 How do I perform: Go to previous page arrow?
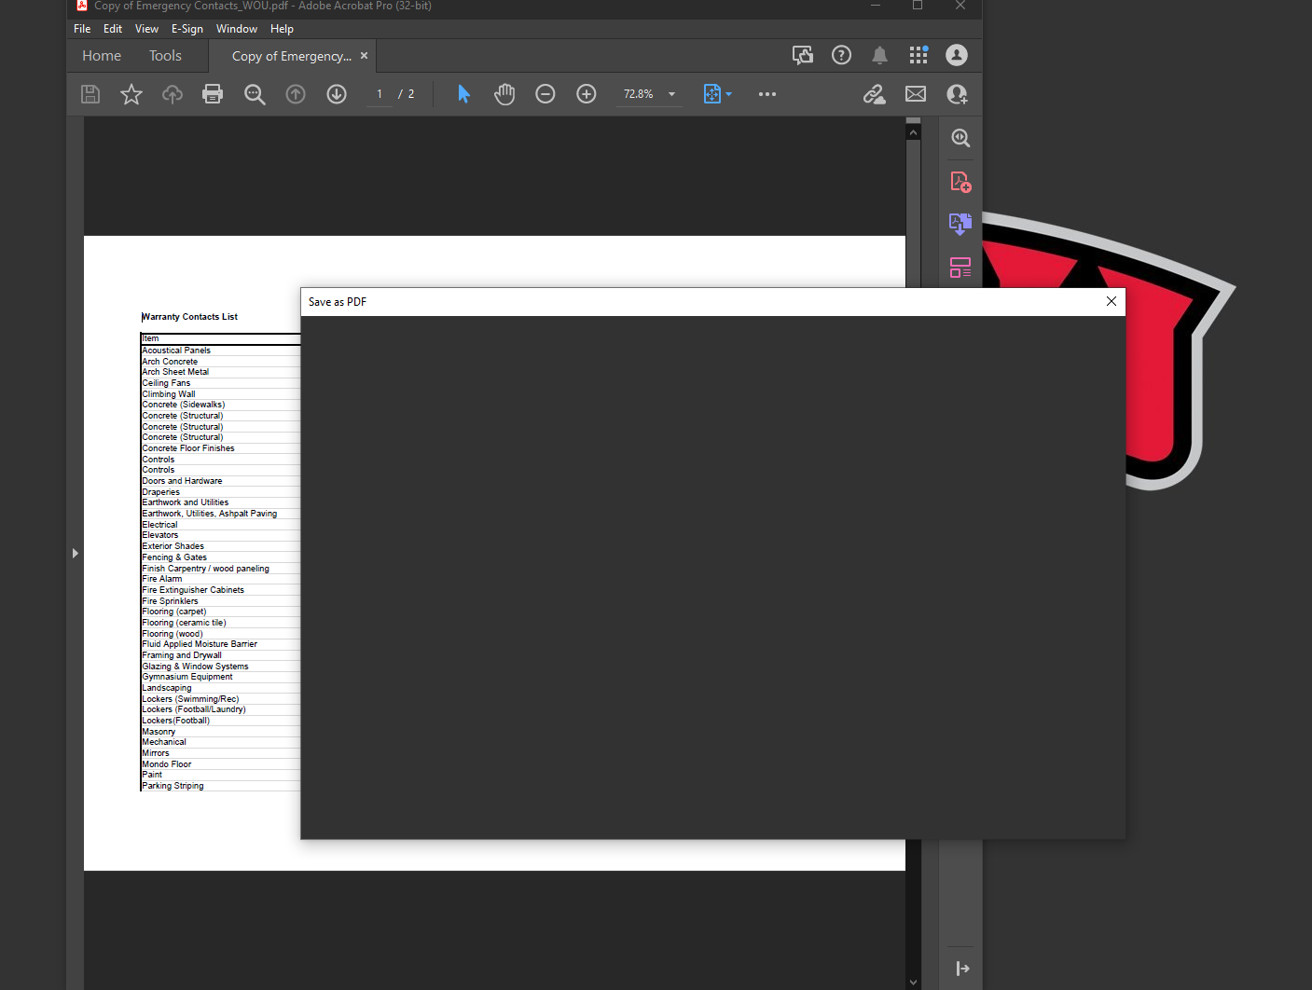(296, 94)
